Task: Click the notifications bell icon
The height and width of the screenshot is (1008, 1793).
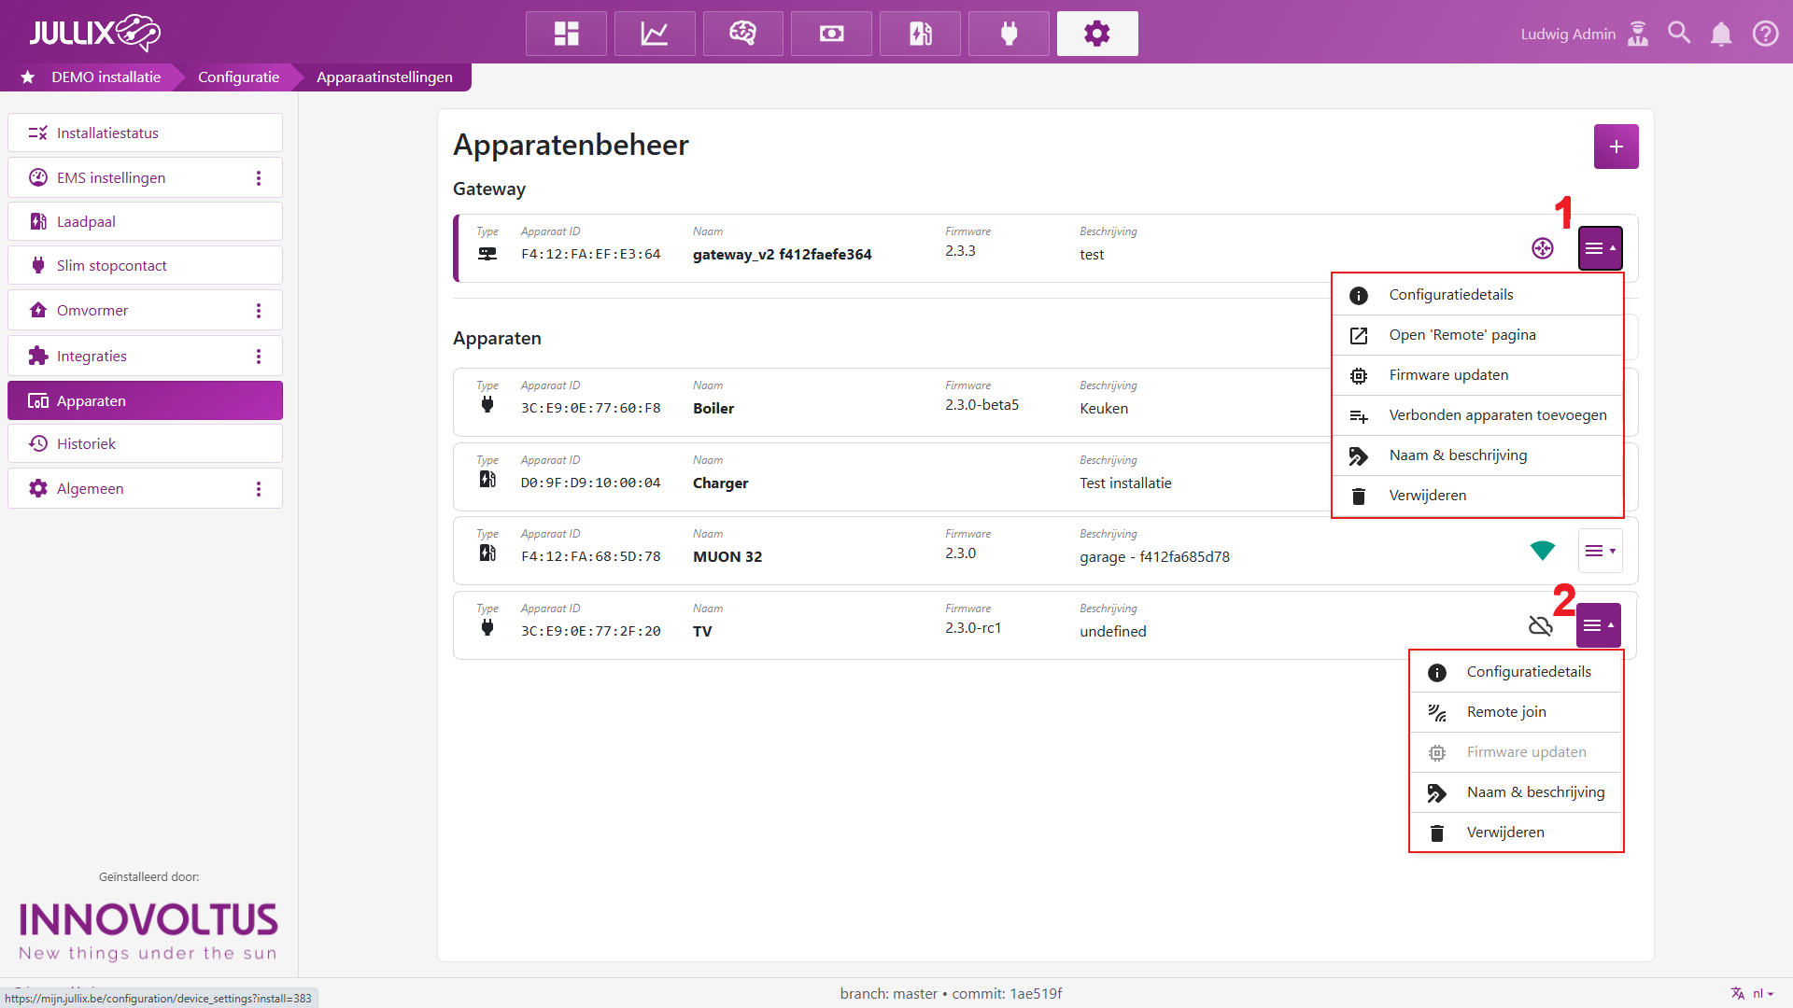Action: click(x=1720, y=35)
